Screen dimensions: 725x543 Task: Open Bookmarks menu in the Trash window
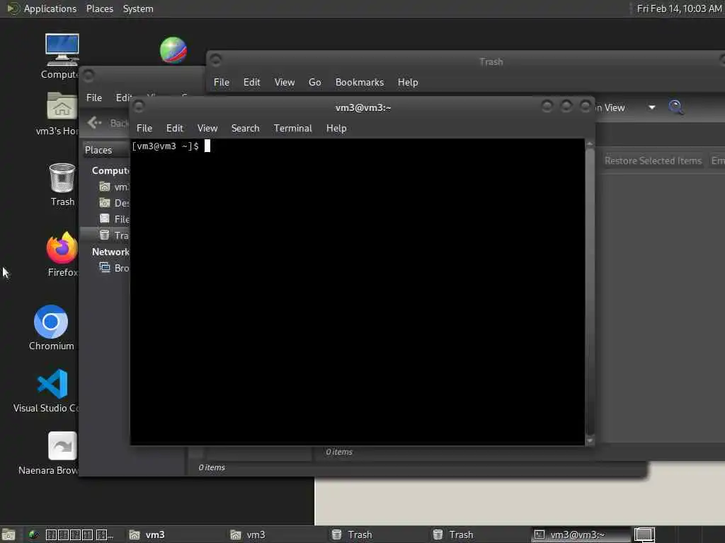359,82
